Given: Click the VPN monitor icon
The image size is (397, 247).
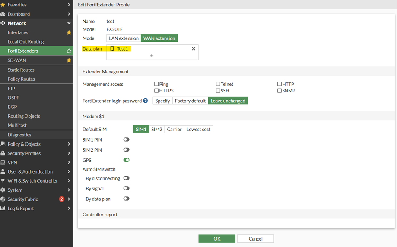Looking at the screenshot, I should (3, 162).
